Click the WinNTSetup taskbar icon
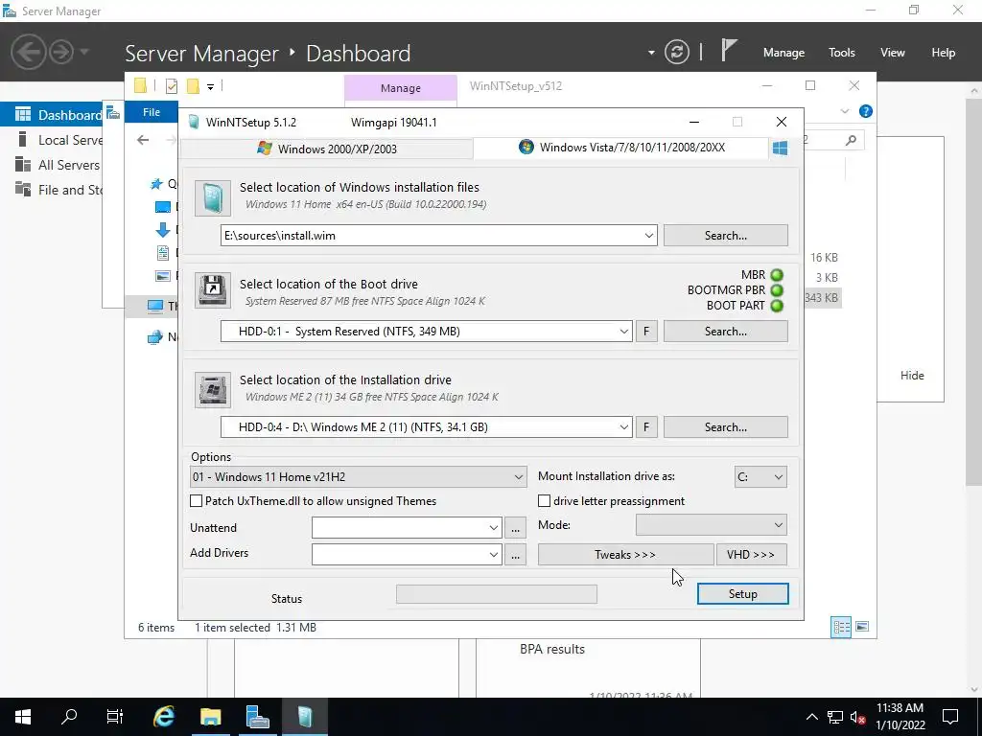This screenshot has height=736, width=982. point(304,717)
